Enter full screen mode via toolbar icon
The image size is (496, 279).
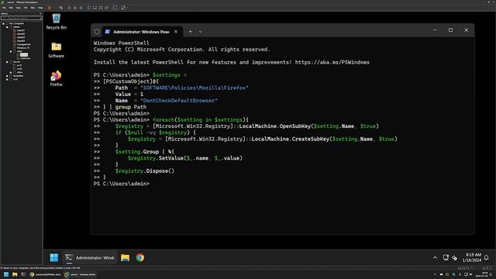(x=101, y=8)
